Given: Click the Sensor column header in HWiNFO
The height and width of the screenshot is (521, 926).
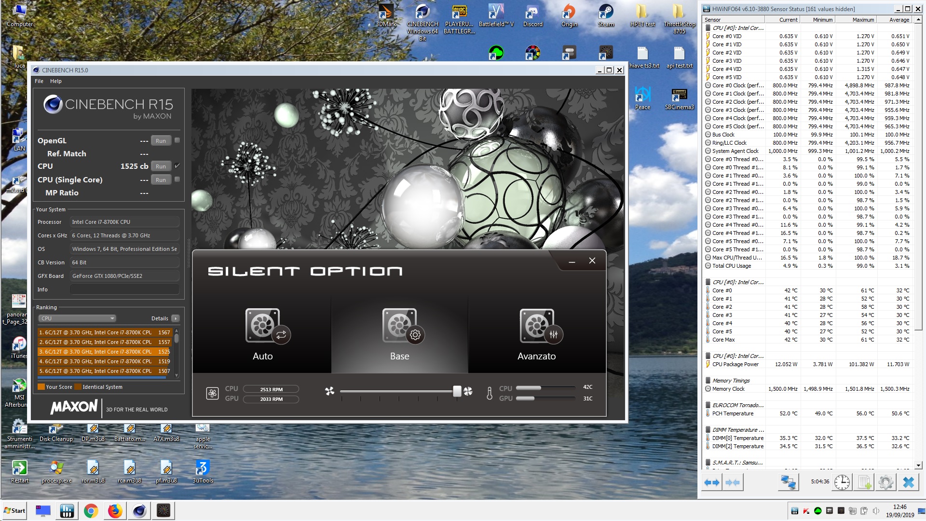Looking at the screenshot, I should [x=733, y=20].
